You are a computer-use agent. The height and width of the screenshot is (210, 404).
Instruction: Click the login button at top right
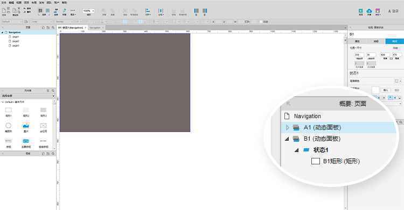pyautogui.click(x=393, y=11)
